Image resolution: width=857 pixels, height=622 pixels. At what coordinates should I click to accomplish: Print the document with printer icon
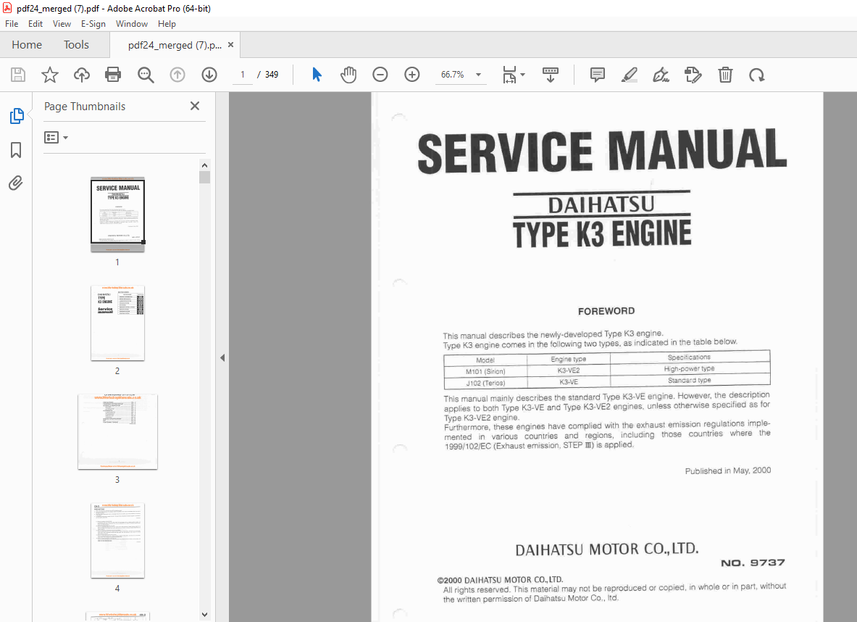113,75
